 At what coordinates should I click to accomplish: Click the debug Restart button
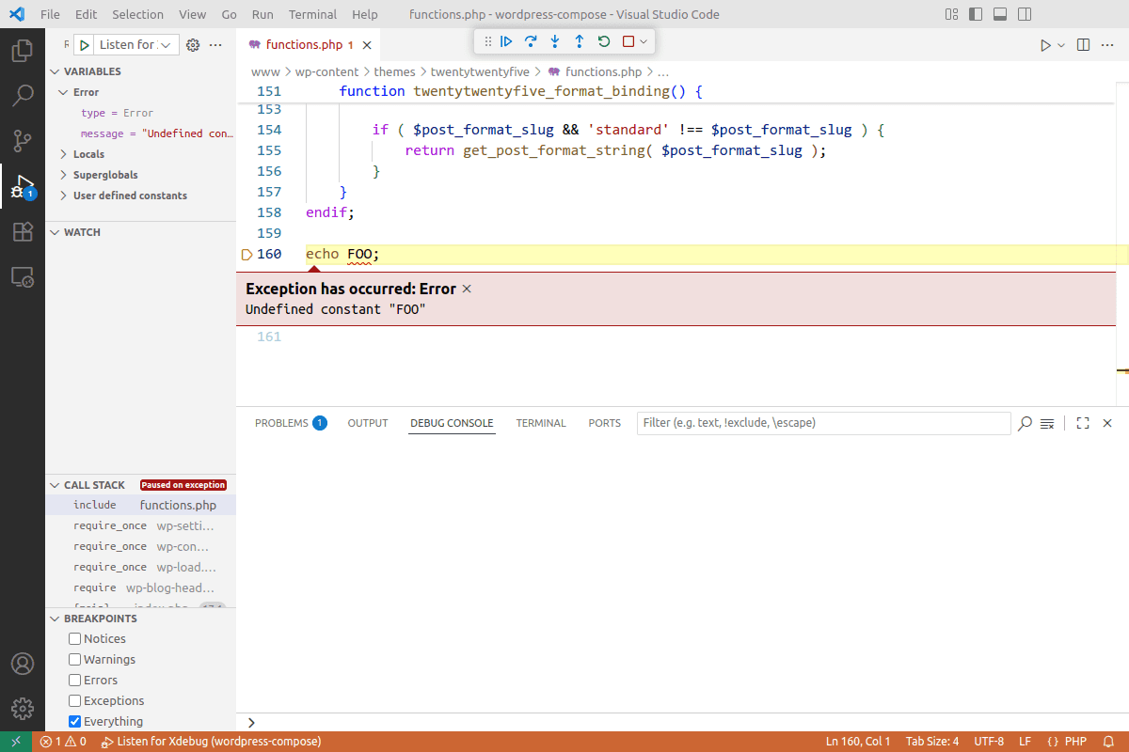(604, 41)
